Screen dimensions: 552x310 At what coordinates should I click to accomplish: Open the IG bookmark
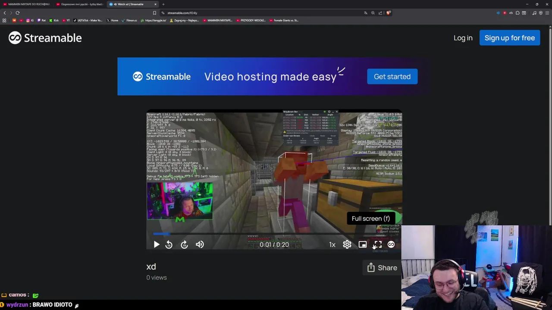(30, 20)
